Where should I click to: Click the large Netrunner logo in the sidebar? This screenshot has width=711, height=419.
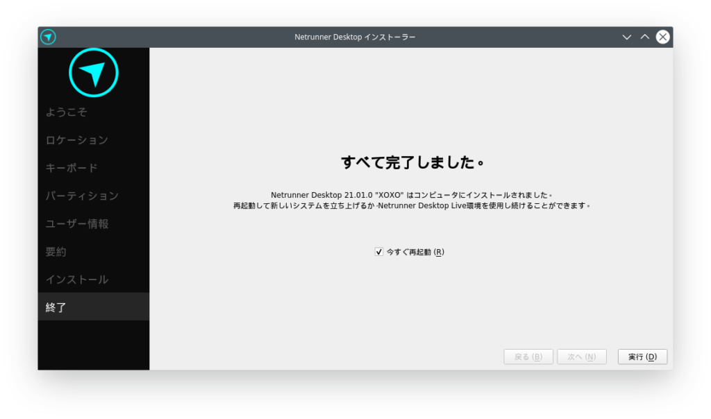(94, 73)
